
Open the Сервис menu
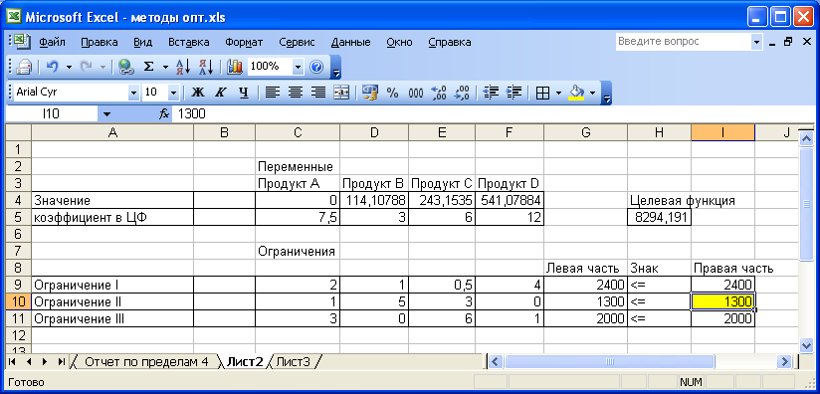[297, 42]
